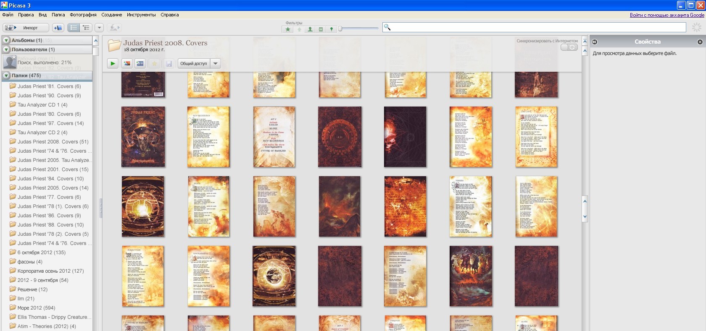Image resolution: width=706 pixels, height=331 pixels.
Task: Click the greyed upload to web albums icon
Action: (x=114, y=28)
